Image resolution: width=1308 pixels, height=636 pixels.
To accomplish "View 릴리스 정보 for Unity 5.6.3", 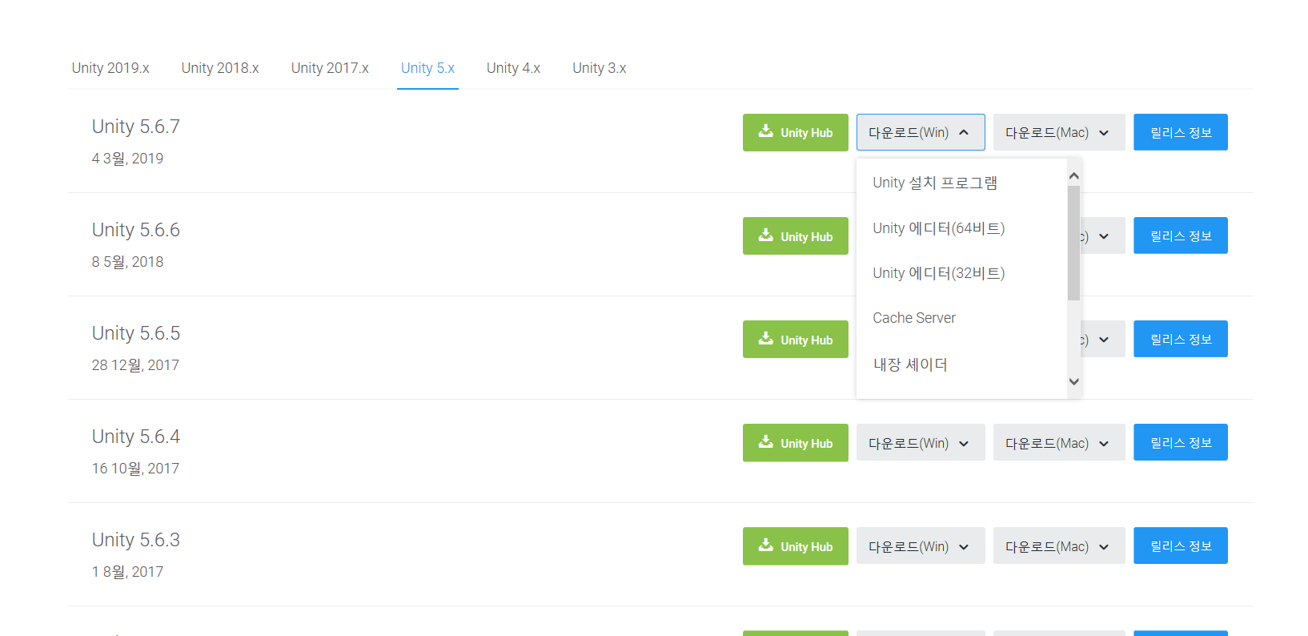I will pos(1181,545).
